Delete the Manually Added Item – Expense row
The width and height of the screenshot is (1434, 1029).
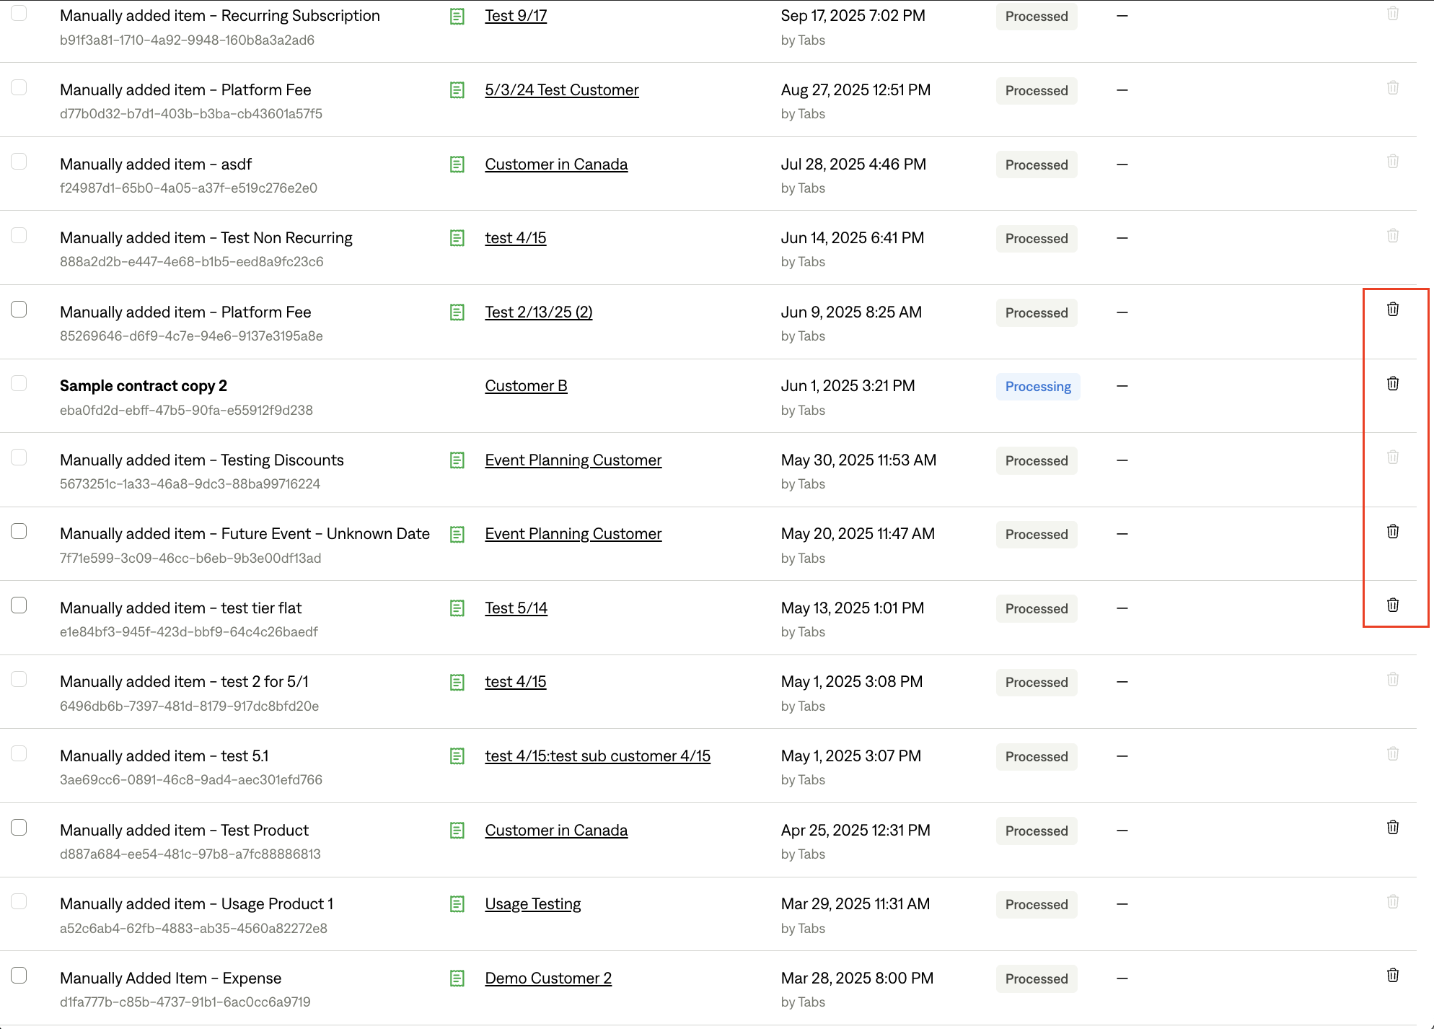[x=1392, y=976]
